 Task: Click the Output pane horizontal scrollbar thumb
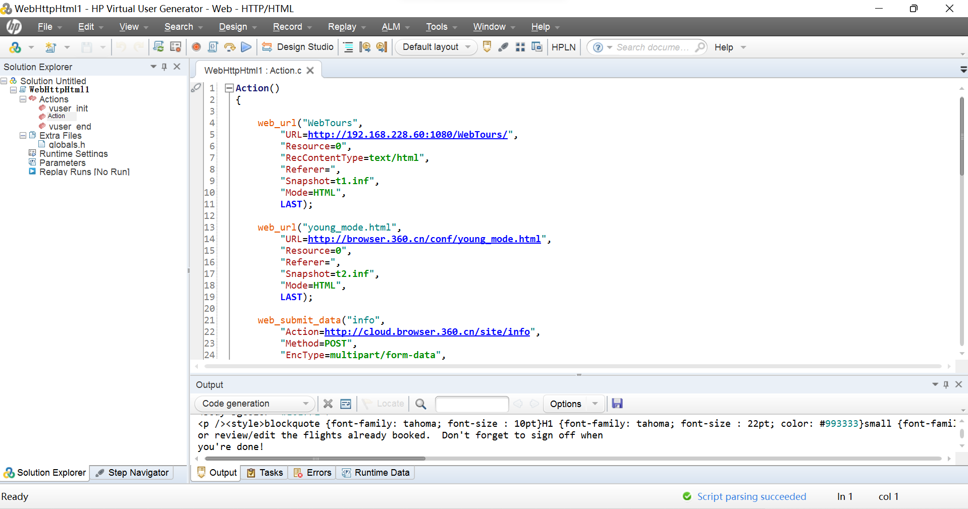pos(315,459)
